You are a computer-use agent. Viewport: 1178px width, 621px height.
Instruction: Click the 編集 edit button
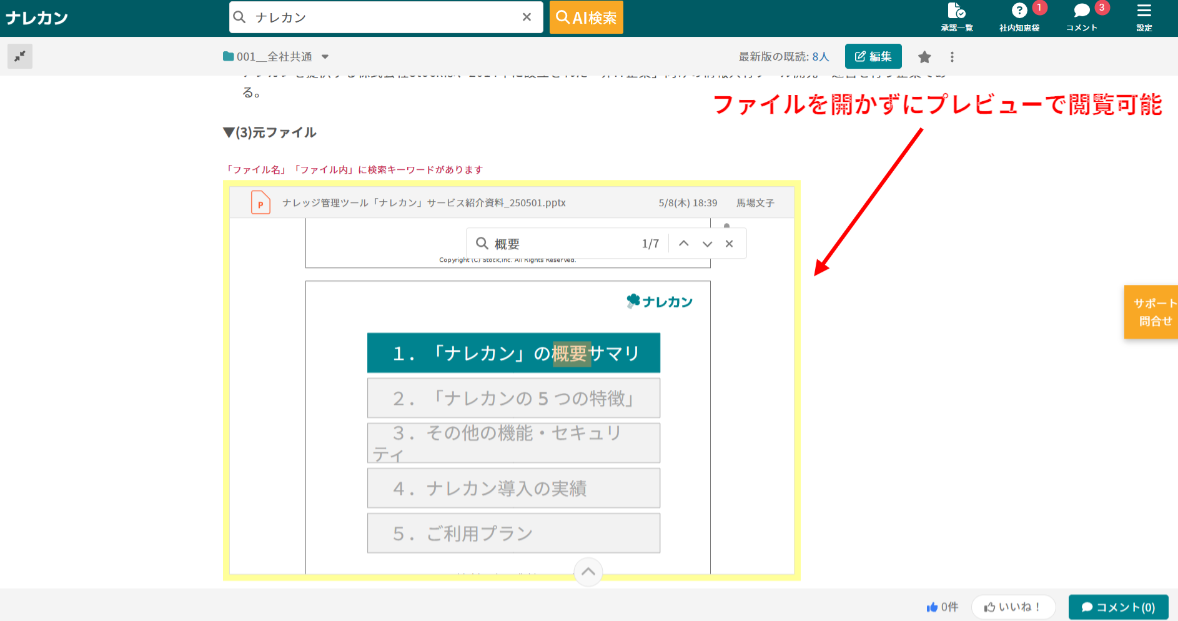click(873, 56)
